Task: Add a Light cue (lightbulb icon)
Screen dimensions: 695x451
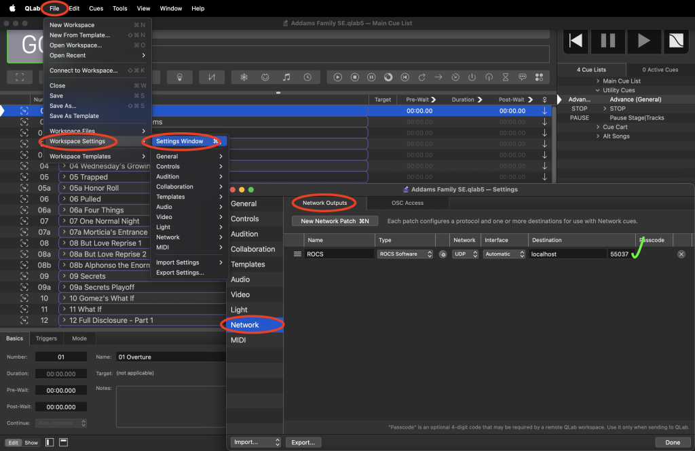Action: tap(179, 77)
